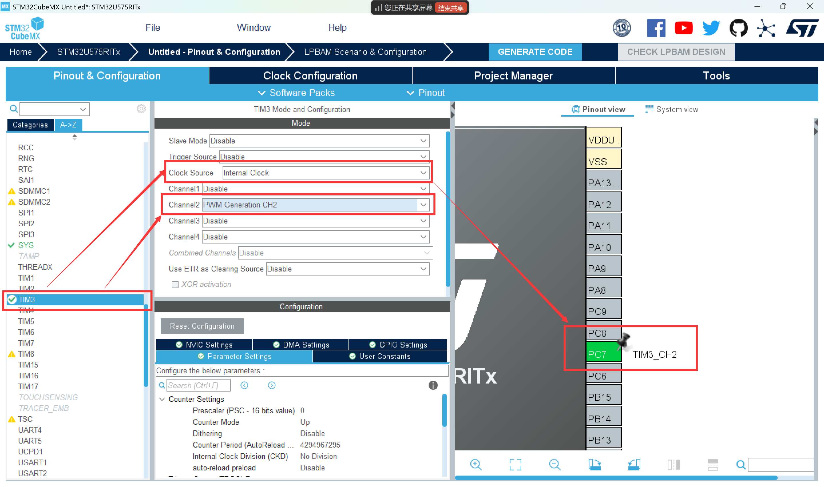Click Reset Configuration button
The height and width of the screenshot is (487, 824).
tap(202, 326)
